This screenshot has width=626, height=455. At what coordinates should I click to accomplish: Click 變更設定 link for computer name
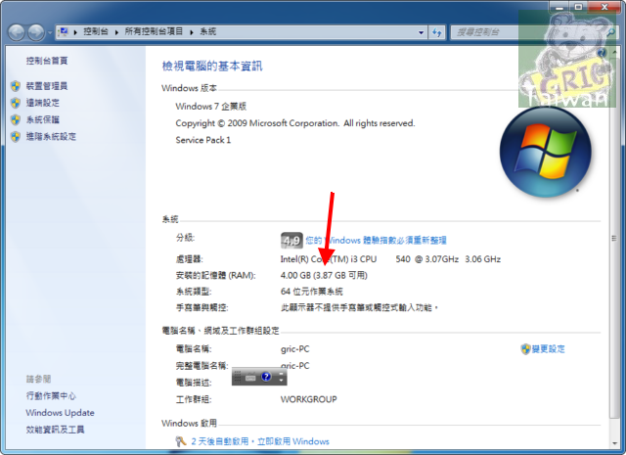[549, 348]
